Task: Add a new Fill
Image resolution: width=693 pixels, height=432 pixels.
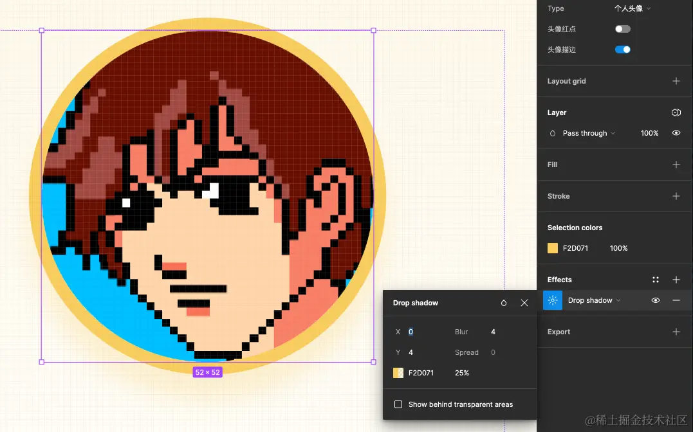Action: [x=676, y=165]
